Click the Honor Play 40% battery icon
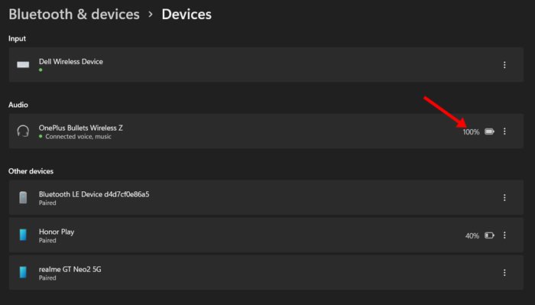535x305 pixels. 489,235
